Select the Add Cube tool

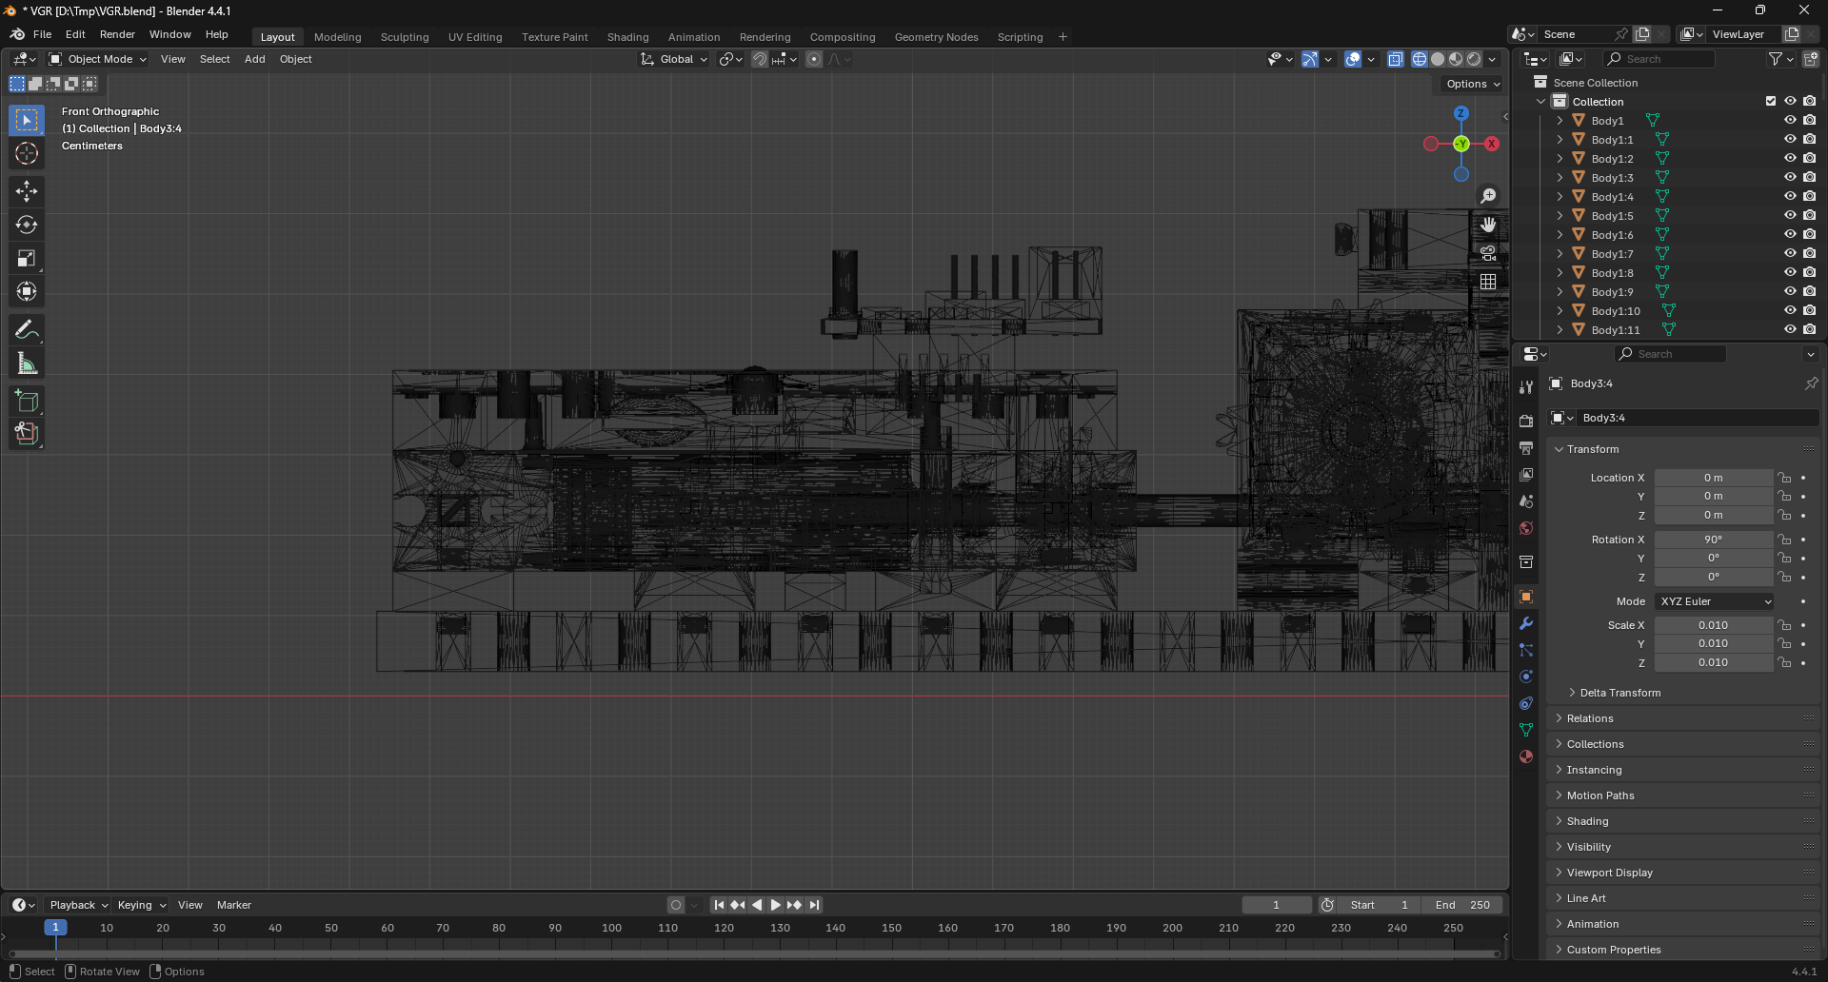(27, 401)
